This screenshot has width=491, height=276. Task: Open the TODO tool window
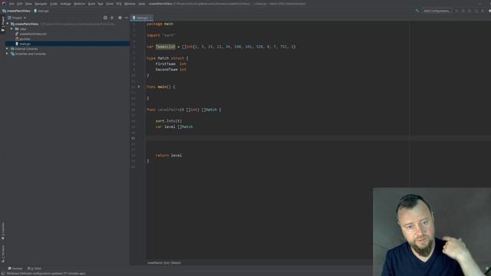tap(35, 268)
